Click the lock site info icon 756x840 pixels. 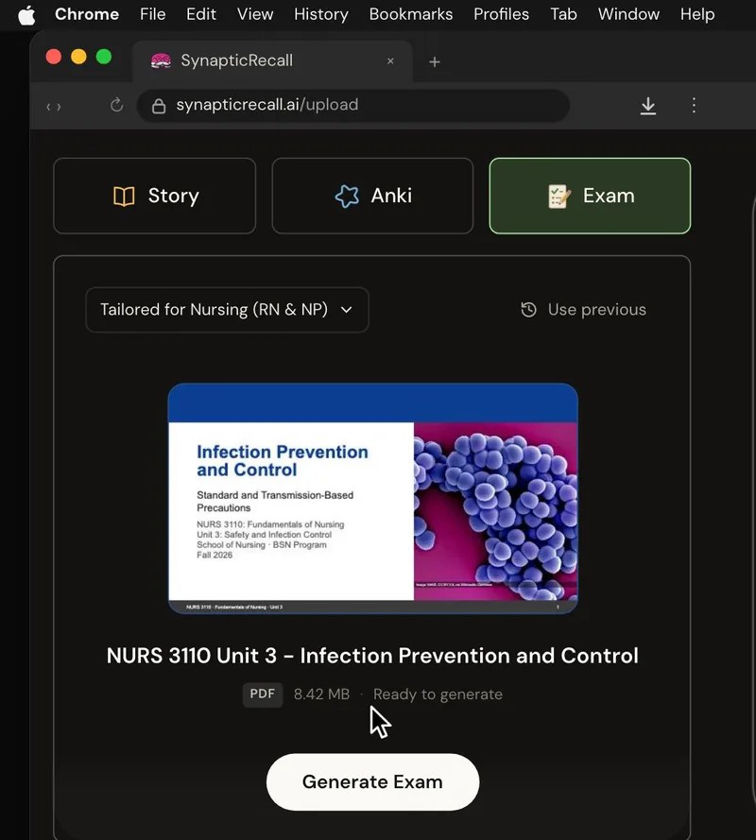[x=159, y=106]
